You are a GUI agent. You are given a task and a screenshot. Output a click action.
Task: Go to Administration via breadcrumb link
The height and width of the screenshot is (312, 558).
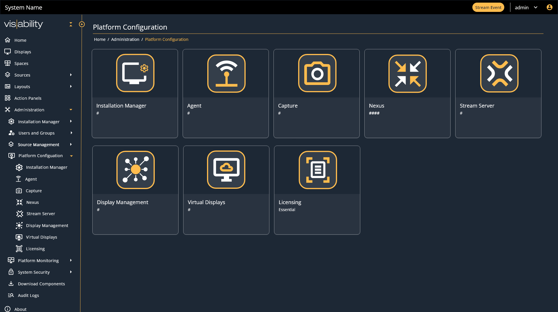125,39
